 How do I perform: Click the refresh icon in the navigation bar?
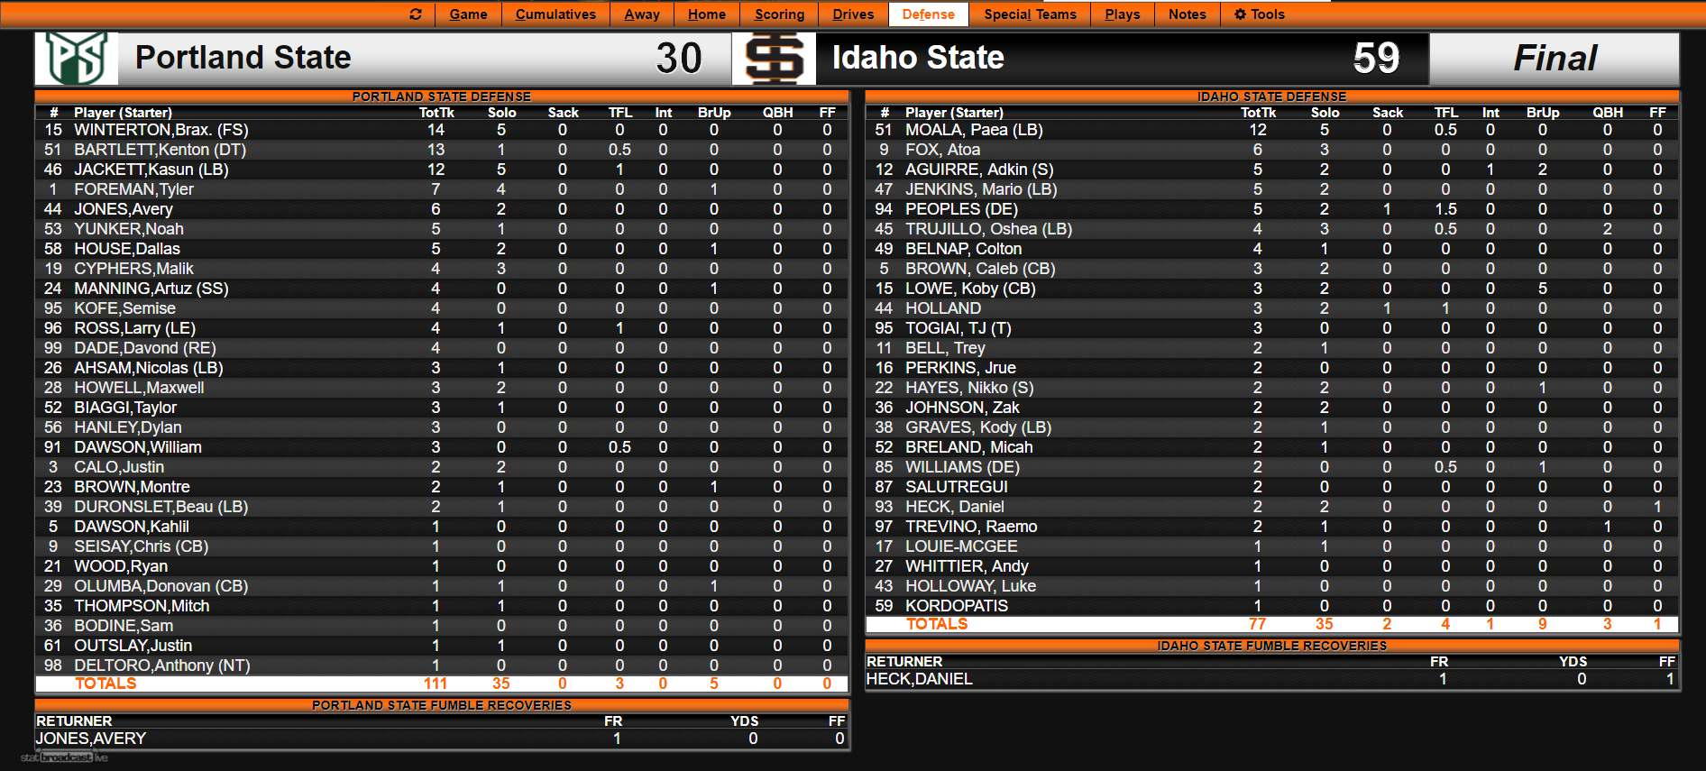click(x=416, y=14)
